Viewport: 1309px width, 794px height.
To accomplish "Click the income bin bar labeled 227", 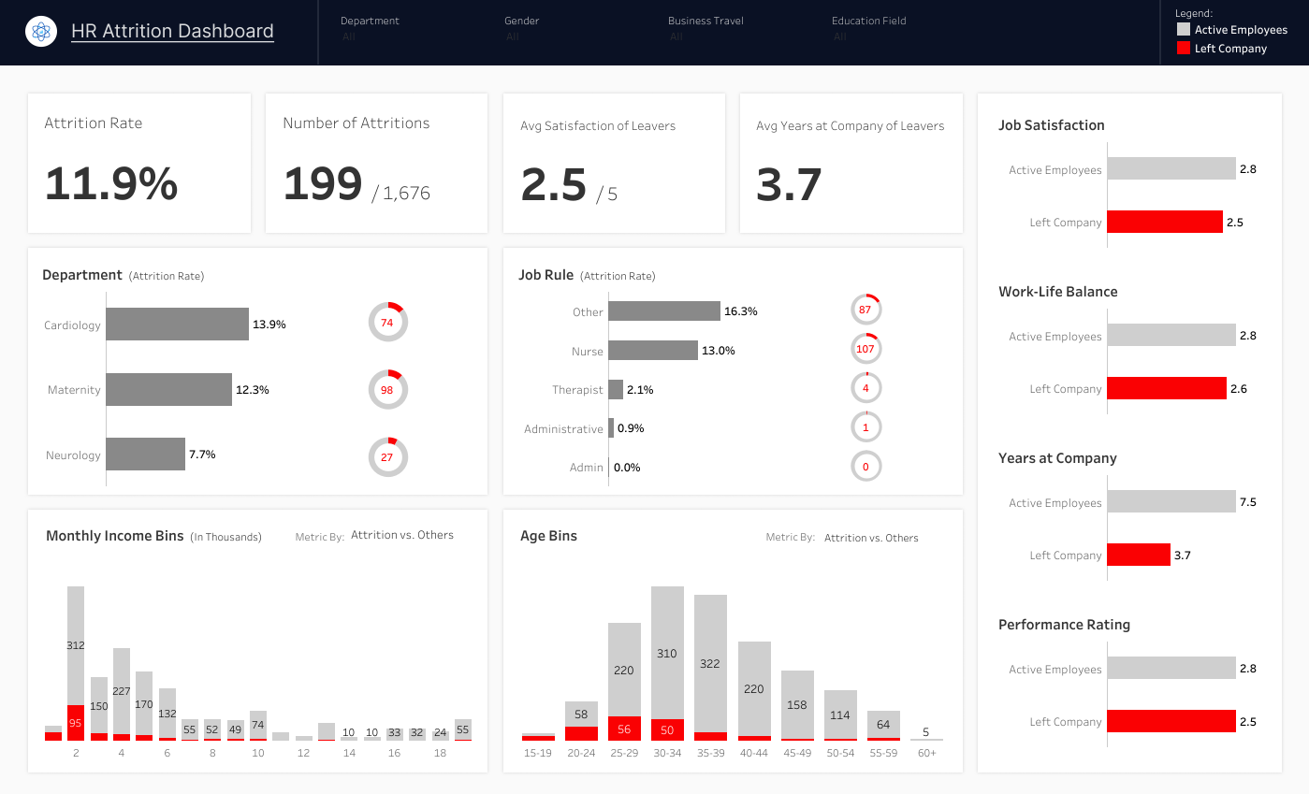I will tap(122, 691).
